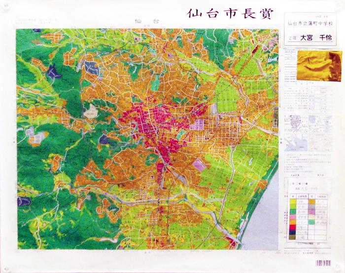Click the 2年 grade label
The image size is (345, 273).
point(293,38)
